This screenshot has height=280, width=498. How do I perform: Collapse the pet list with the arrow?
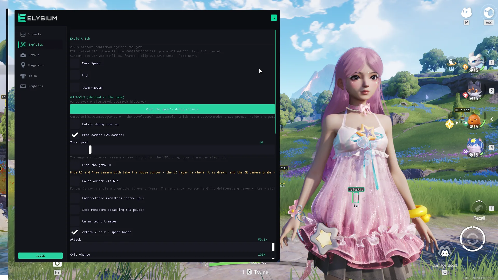[x=492, y=119]
